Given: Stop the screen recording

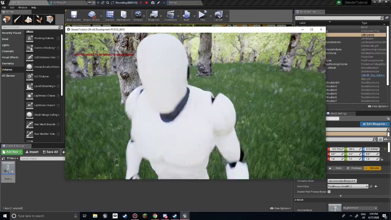Looking at the screenshot, I should click(146, 3).
